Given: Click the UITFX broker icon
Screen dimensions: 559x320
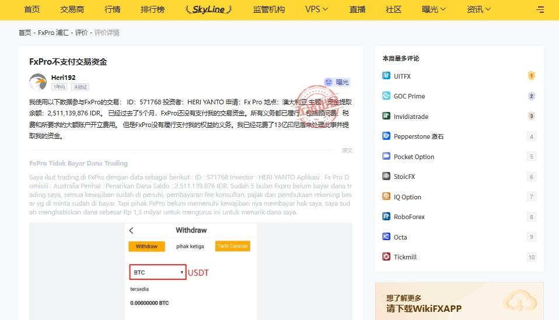Looking at the screenshot, I should point(386,75).
